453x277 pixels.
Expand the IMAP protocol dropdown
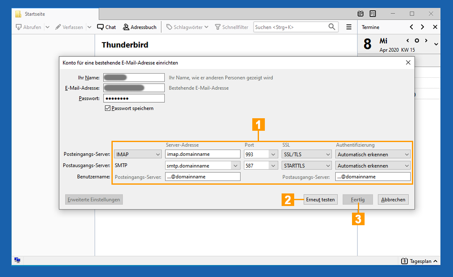pyautogui.click(x=138, y=154)
